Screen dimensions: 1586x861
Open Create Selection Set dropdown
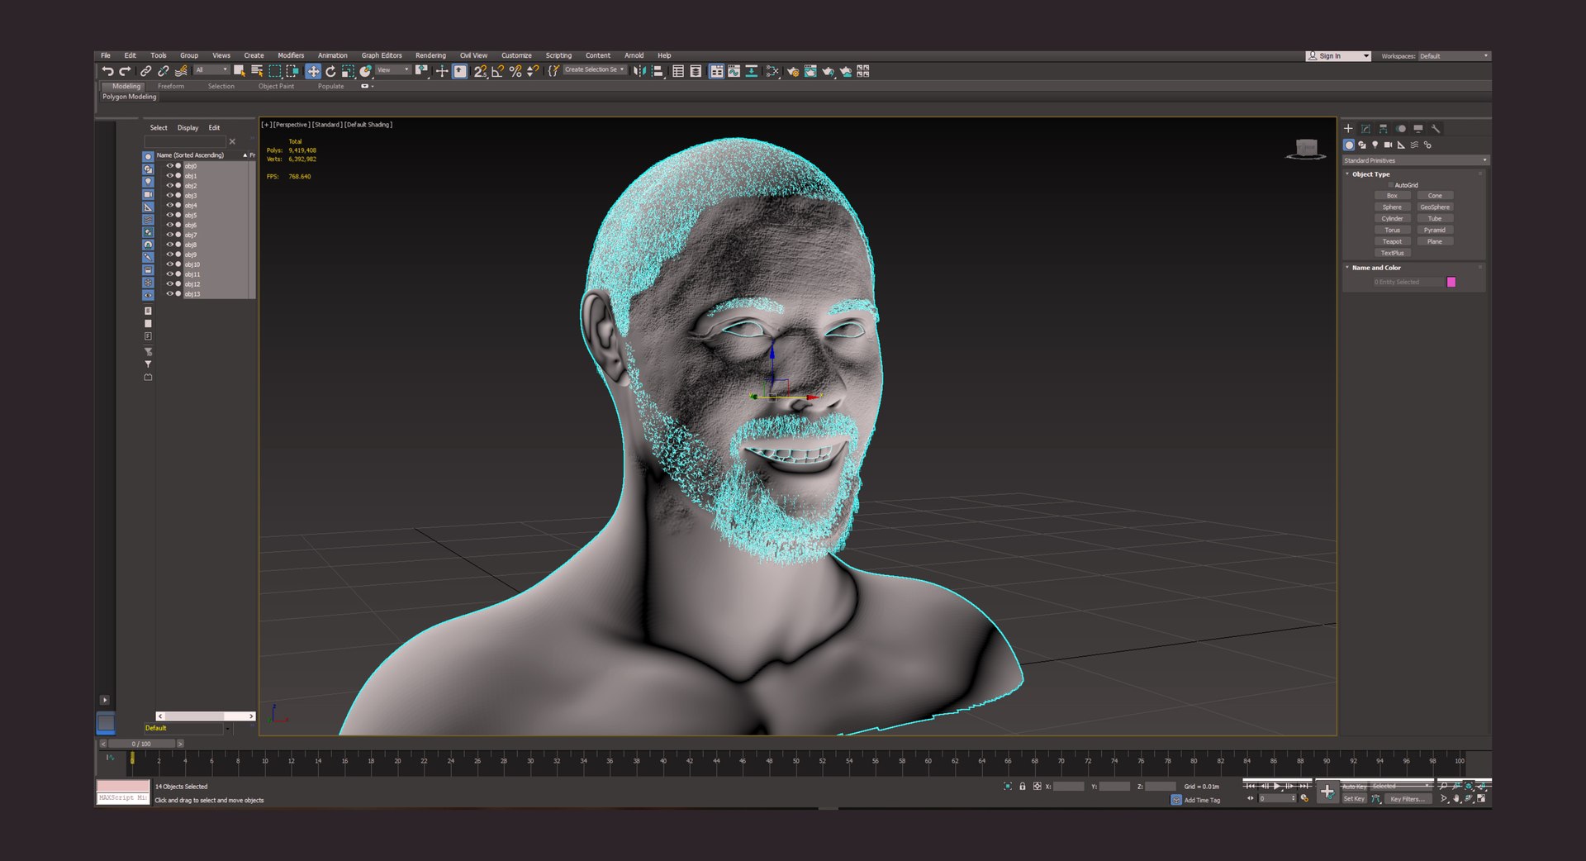pos(595,70)
